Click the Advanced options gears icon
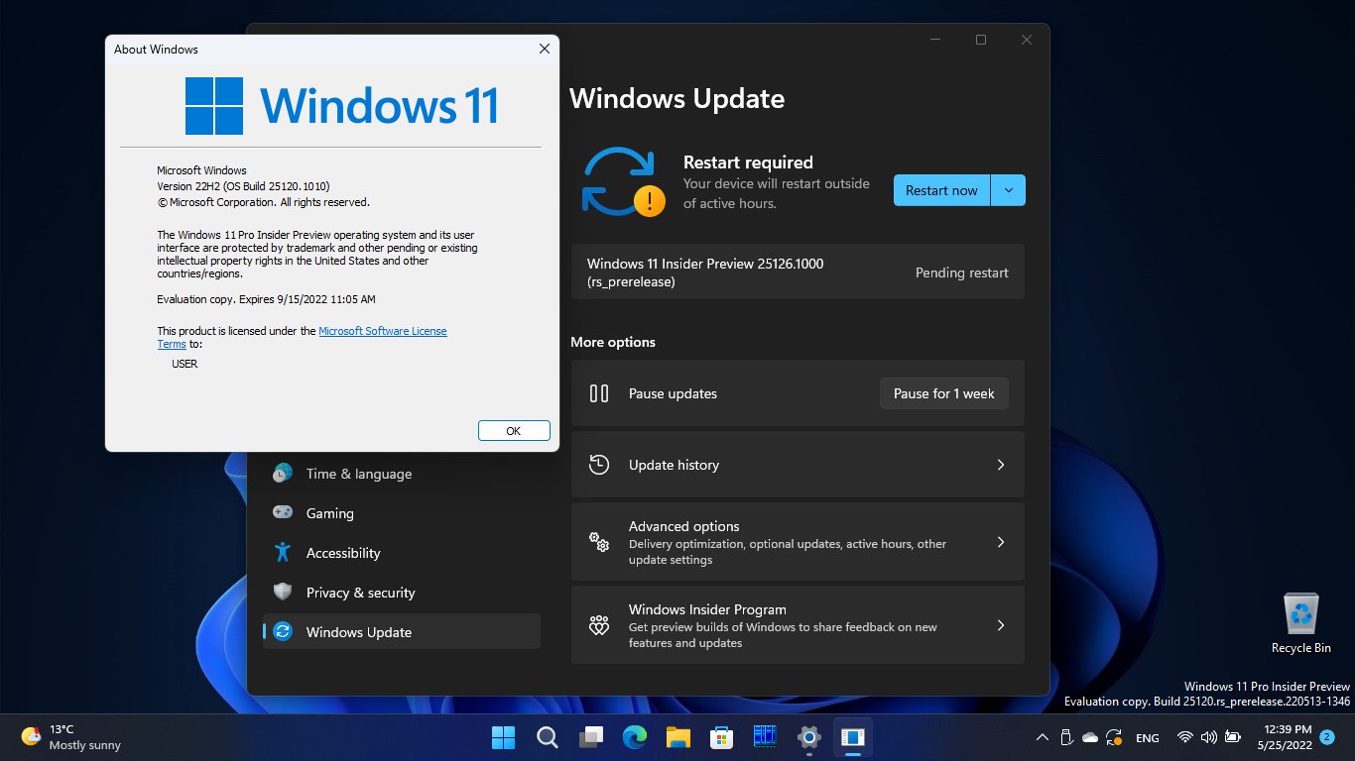 click(x=599, y=542)
